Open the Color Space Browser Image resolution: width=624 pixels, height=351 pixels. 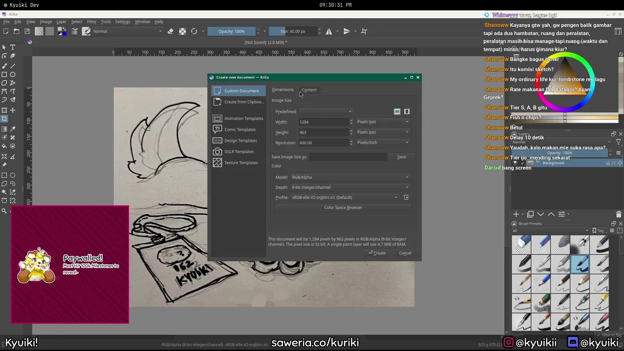pos(343,208)
